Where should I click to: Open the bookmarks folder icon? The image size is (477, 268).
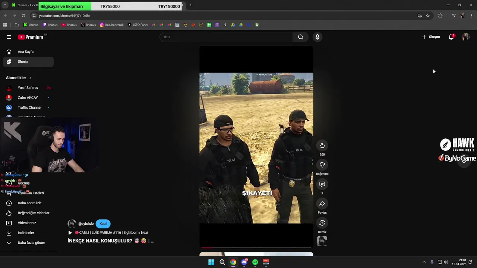[17, 25]
